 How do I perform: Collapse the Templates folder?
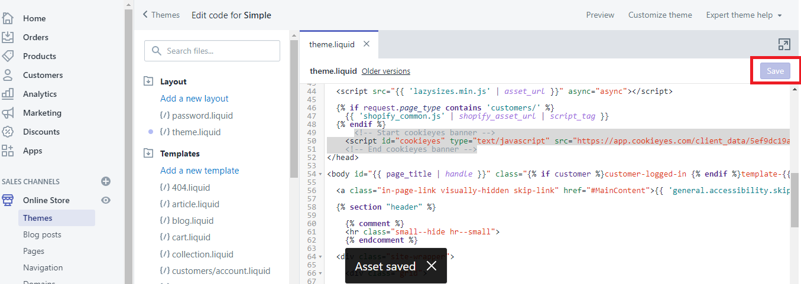point(148,154)
